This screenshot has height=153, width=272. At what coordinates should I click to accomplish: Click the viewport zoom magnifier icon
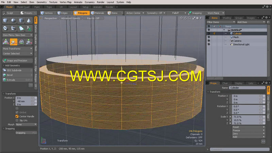190,18
